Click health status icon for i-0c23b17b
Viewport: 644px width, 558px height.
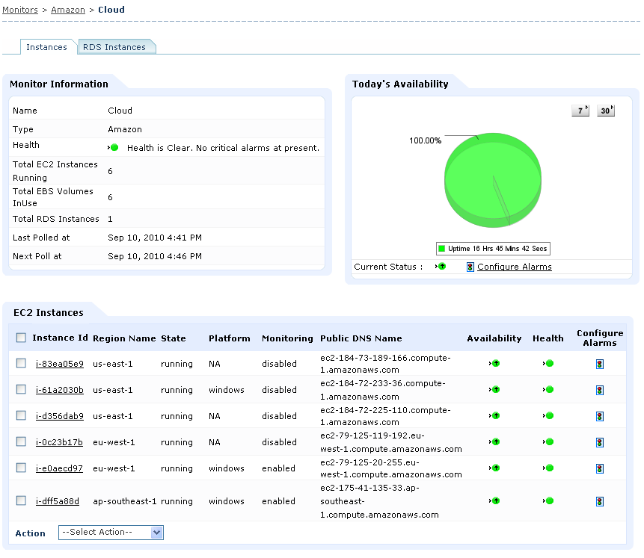pyautogui.click(x=548, y=442)
